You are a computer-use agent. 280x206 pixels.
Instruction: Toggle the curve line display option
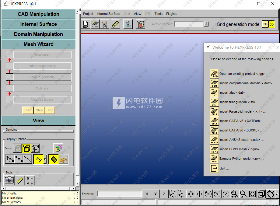(x=28, y=159)
